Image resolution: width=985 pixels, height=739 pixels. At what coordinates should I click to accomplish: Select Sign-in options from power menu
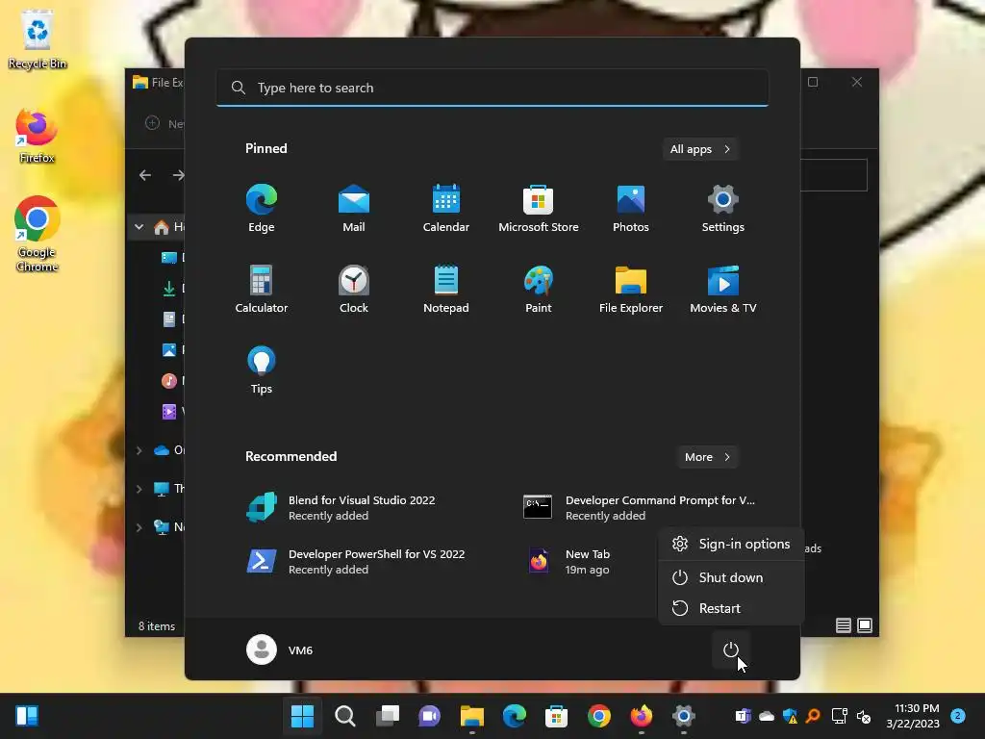pos(731,545)
